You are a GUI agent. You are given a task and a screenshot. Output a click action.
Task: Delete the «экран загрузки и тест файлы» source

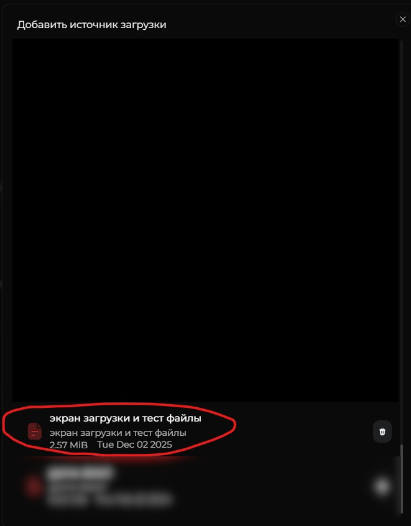click(x=382, y=431)
